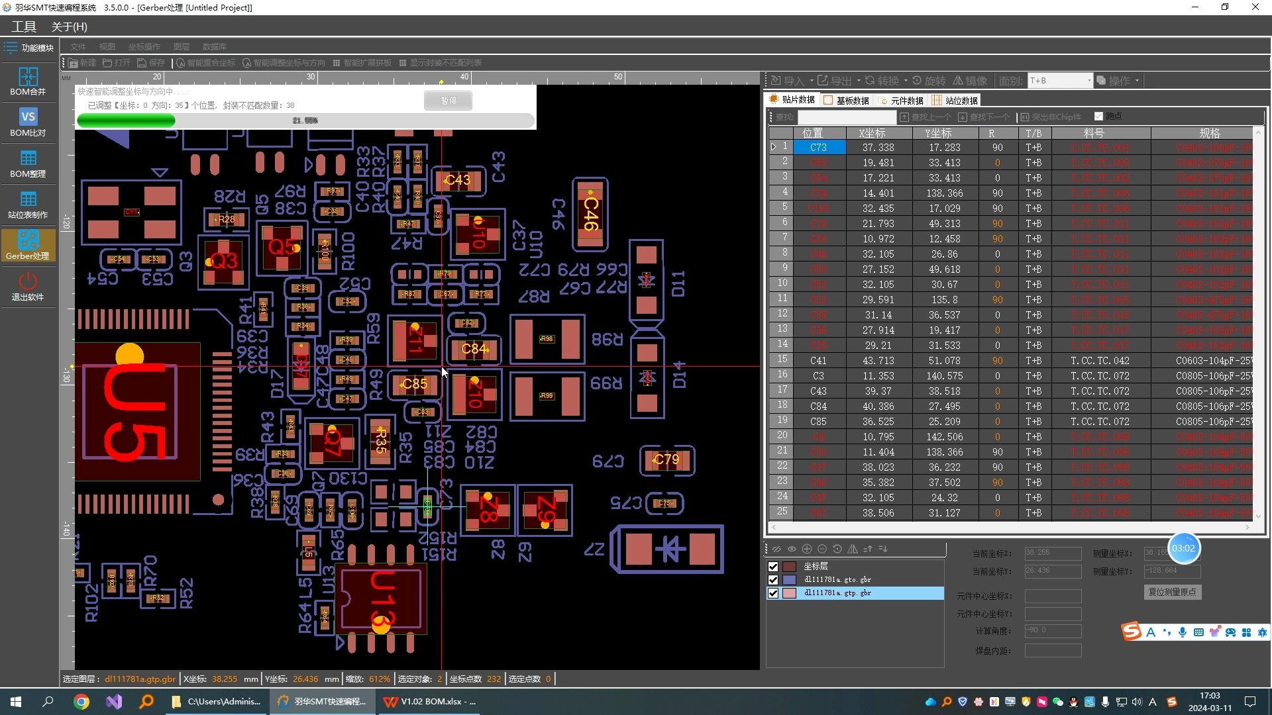Image resolution: width=1272 pixels, height=715 pixels.
Task: Switch to the 站位数据 tab
Action: [955, 101]
